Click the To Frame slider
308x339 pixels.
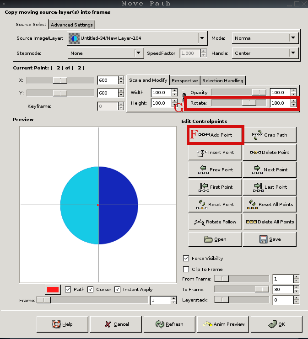[242, 289]
